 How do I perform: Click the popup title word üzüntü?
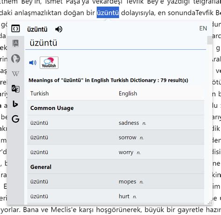[x=37, y=29]
